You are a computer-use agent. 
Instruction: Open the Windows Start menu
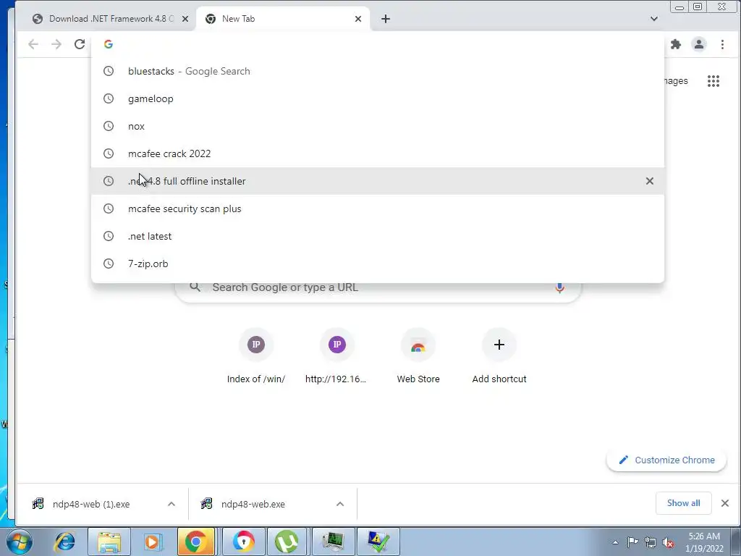click(x=20, y=542)
